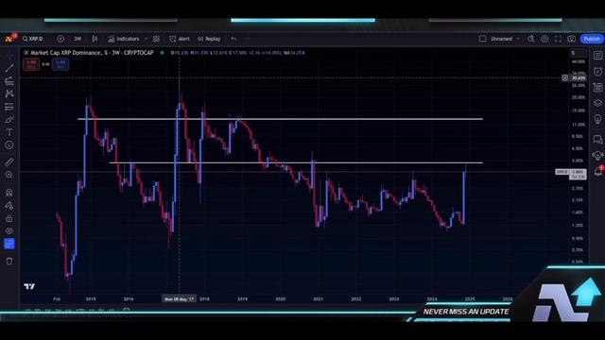This screenshot has height=340, width=605.
Task: Undo the last chart action
Action: pyautogui.click(x=233, y=39)
